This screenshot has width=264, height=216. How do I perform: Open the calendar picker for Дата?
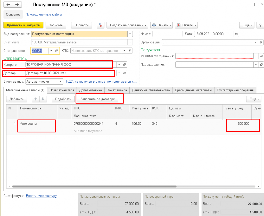(x=236, y=34)
